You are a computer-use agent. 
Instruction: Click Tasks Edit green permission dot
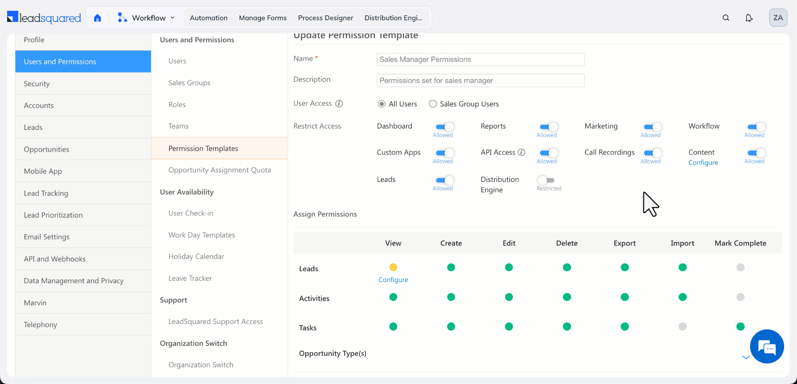(509, 327)
